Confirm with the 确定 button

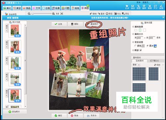click(59, 116)
